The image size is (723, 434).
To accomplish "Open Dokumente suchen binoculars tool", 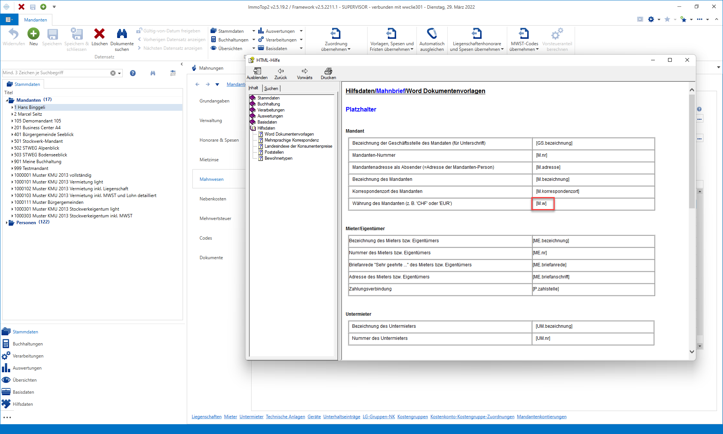I will coord(122,40).
